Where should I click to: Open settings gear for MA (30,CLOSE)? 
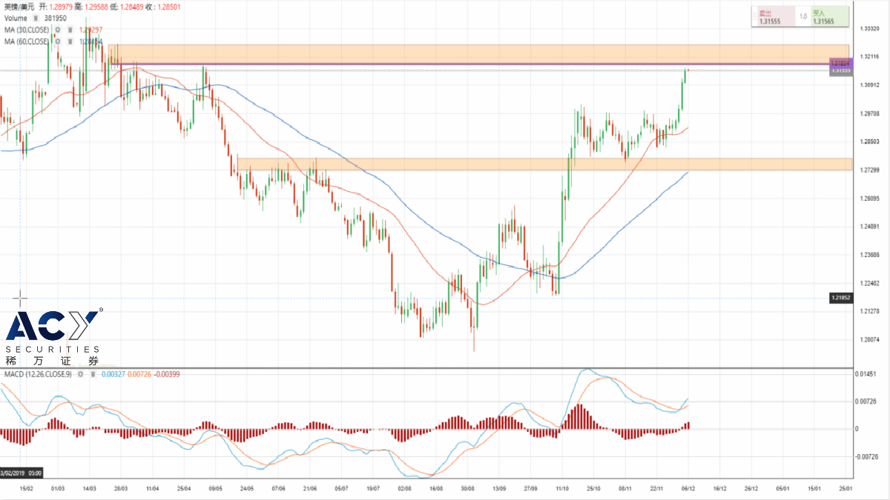(57, 30)
